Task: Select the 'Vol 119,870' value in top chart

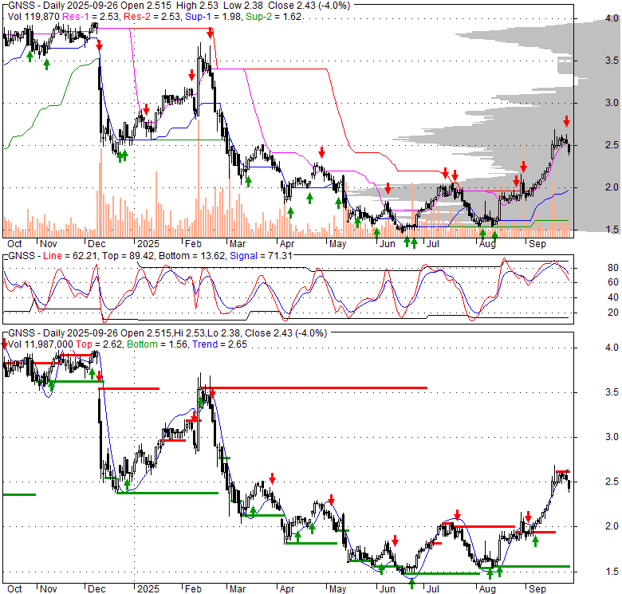Action: click(x=33, y=17)
